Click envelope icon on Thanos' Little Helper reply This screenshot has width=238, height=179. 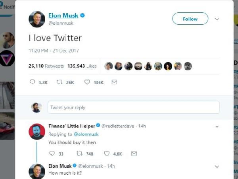[x=134, y=154]
